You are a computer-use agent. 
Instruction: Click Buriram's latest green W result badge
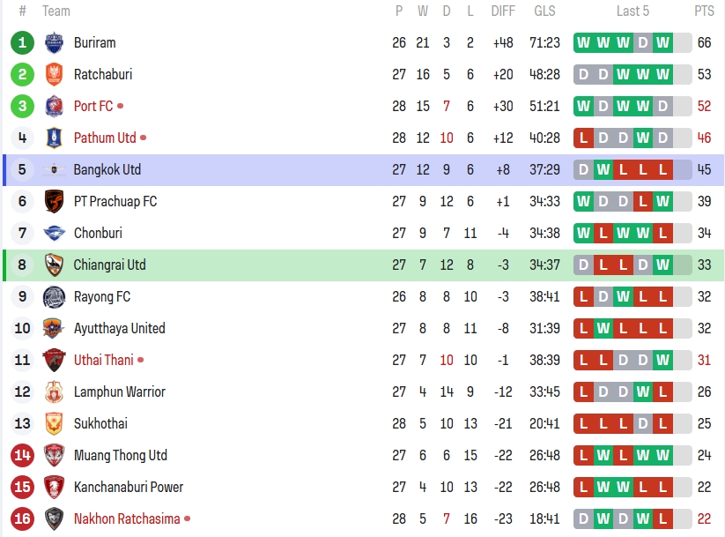point(662,42)
